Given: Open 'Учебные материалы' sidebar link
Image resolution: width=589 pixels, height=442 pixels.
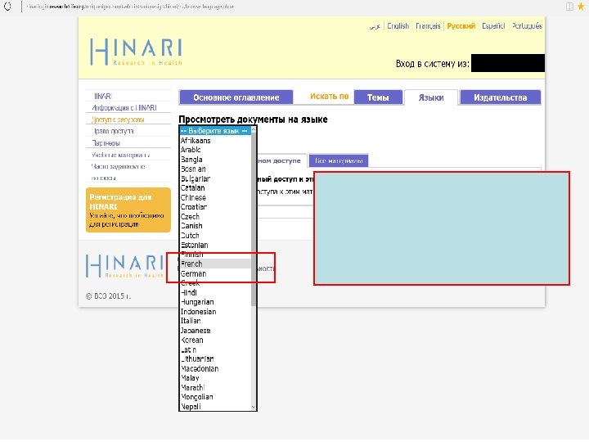Looking at the screenshot, I should point(120,155).
